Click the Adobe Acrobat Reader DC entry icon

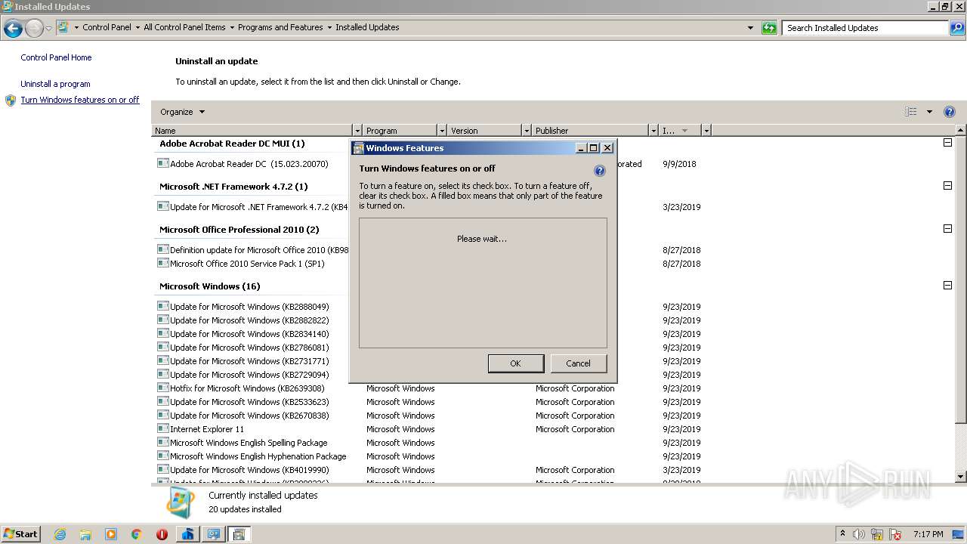[x=162, y=163]
